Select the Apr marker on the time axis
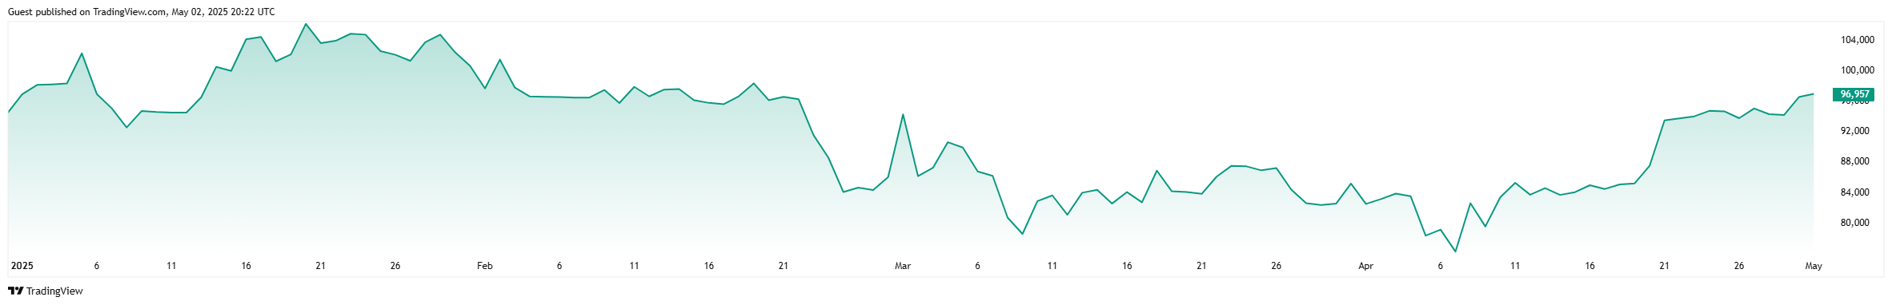Viewport: 1892px width, 305px height. point(1366,266)
